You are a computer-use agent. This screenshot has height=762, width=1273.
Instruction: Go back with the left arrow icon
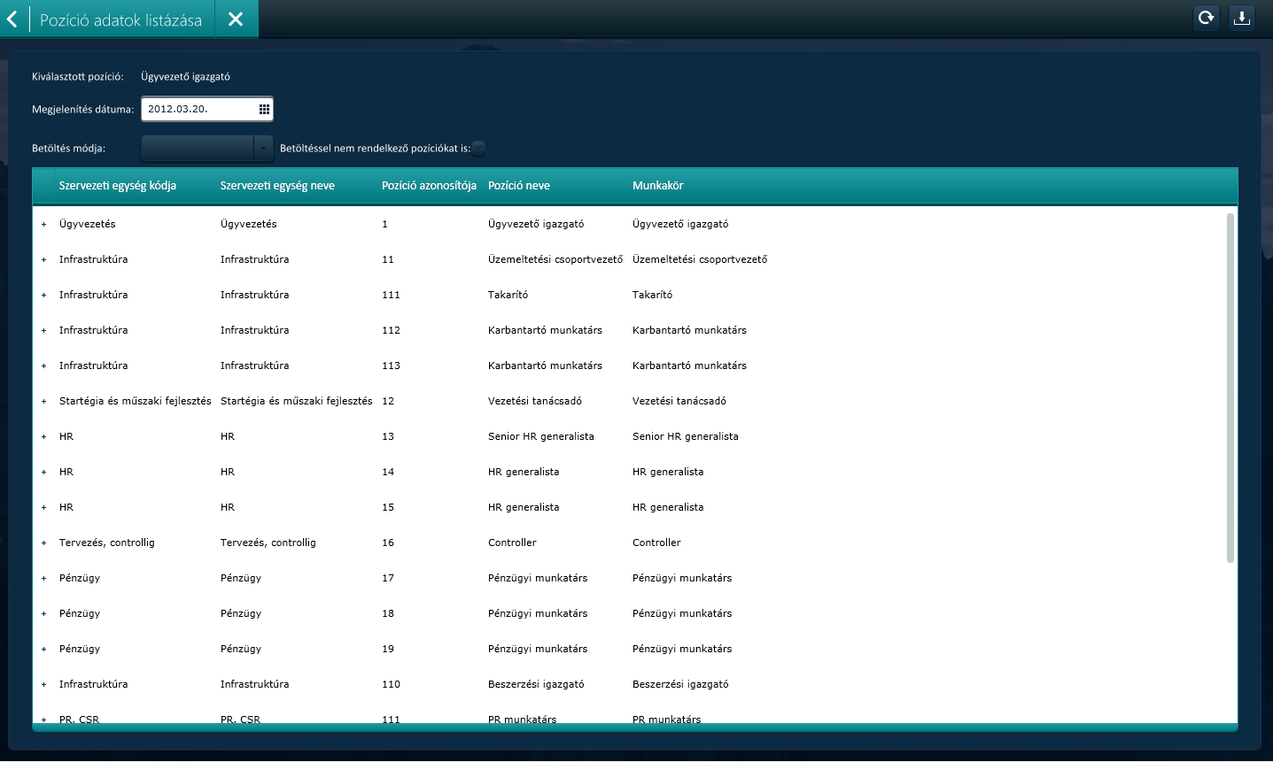coord(12,19)
